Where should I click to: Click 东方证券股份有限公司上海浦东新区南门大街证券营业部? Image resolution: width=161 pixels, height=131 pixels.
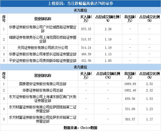pyautogui.click(x=43, y=99)
